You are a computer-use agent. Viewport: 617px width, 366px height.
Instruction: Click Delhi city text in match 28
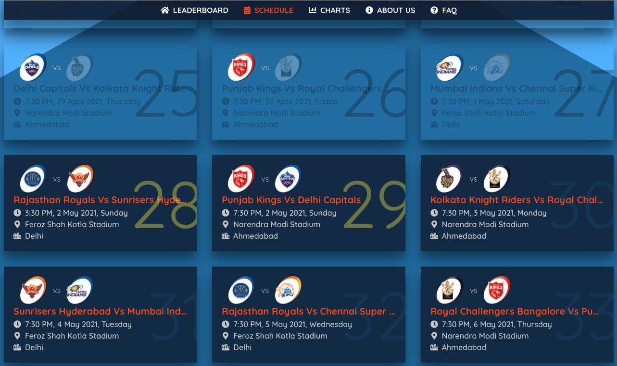coord(34,236)
